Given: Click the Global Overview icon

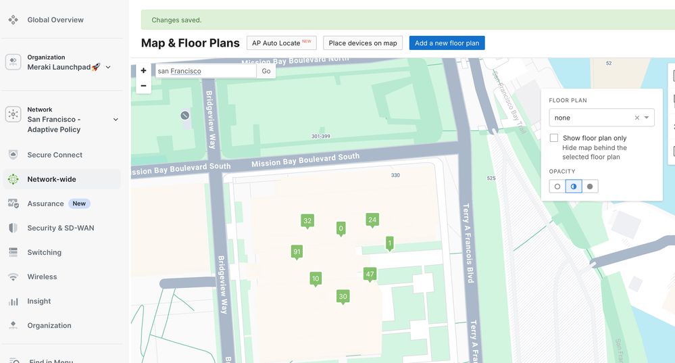Looking at the screenshot, I should pos(13,20).
